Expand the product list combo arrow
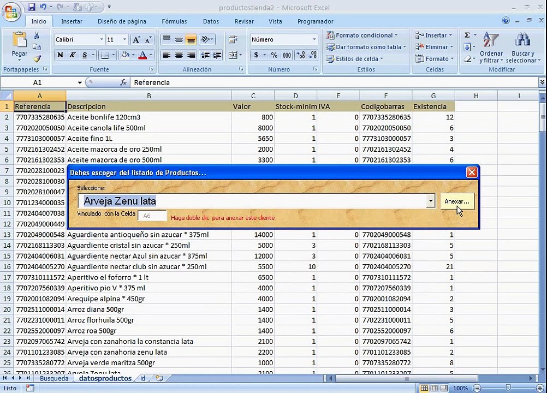Image resolution: width=547 pixels, height=393 pixels. (x=431, y=201)
